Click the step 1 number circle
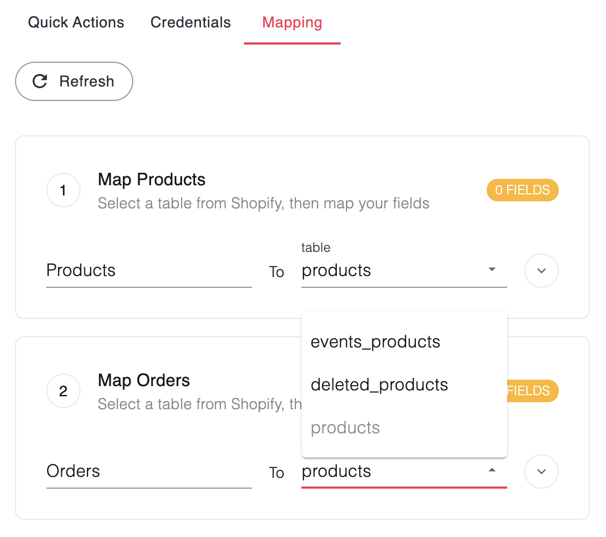Viewport: 606px width, 537px height. coord(63,190)
